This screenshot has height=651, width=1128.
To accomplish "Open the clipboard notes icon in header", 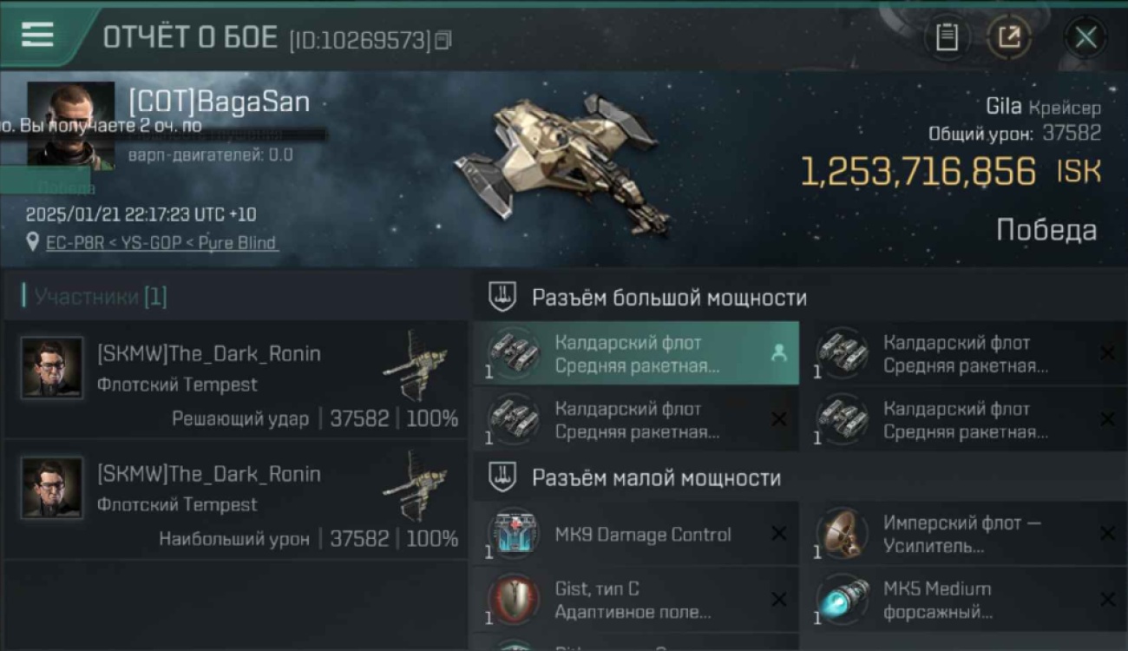I will point(947,37).
